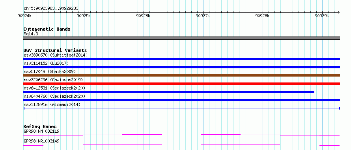Click the shorter blue bar for nsv6412531
Screen dimensions: 351x150
(x=169, y=92)
